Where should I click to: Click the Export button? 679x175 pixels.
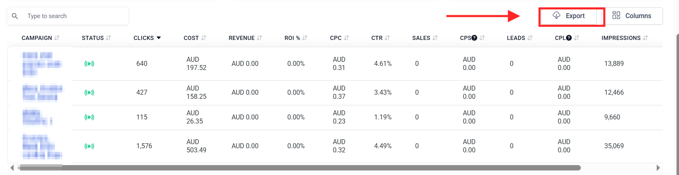569,16
